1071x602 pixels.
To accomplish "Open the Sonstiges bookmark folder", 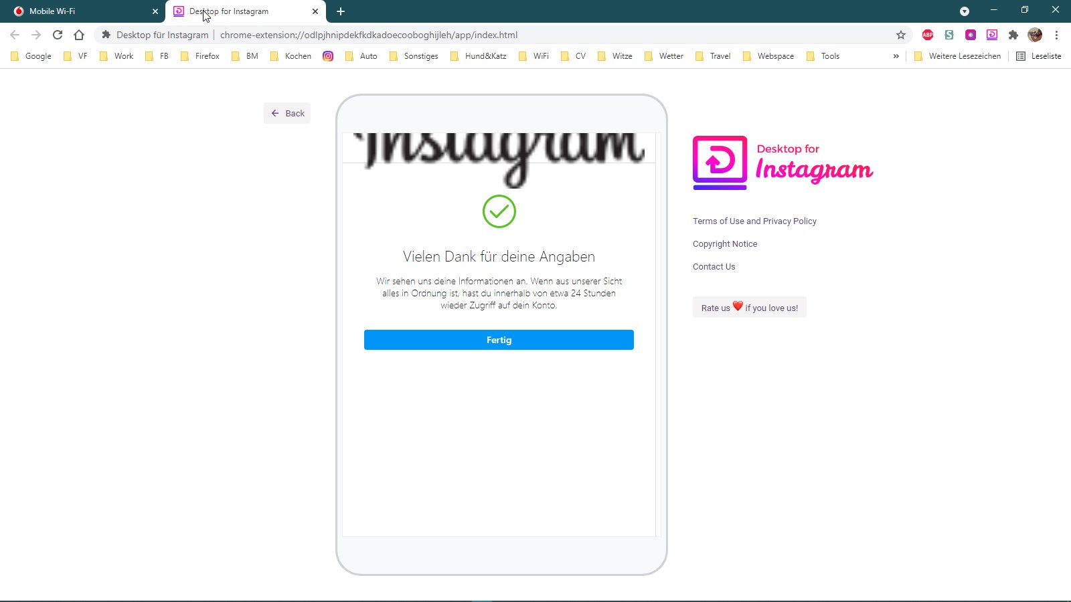I will pyautogui.click(x=414, y=56).
